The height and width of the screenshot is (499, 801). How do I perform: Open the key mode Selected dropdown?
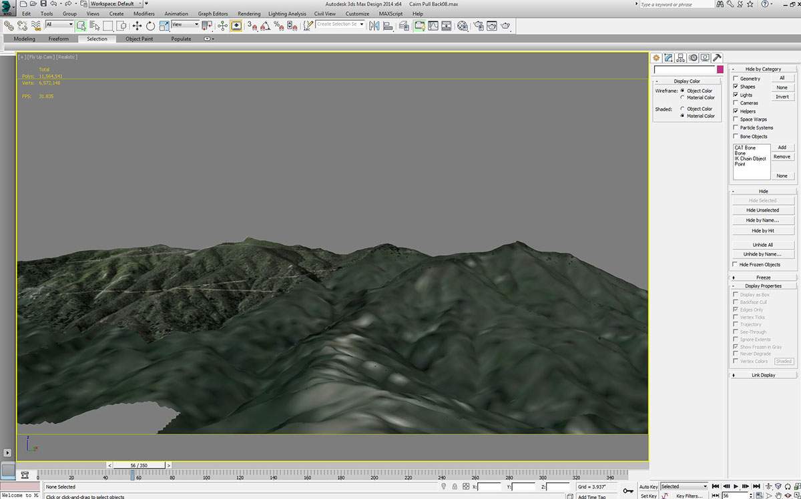[x=684, y=487]
